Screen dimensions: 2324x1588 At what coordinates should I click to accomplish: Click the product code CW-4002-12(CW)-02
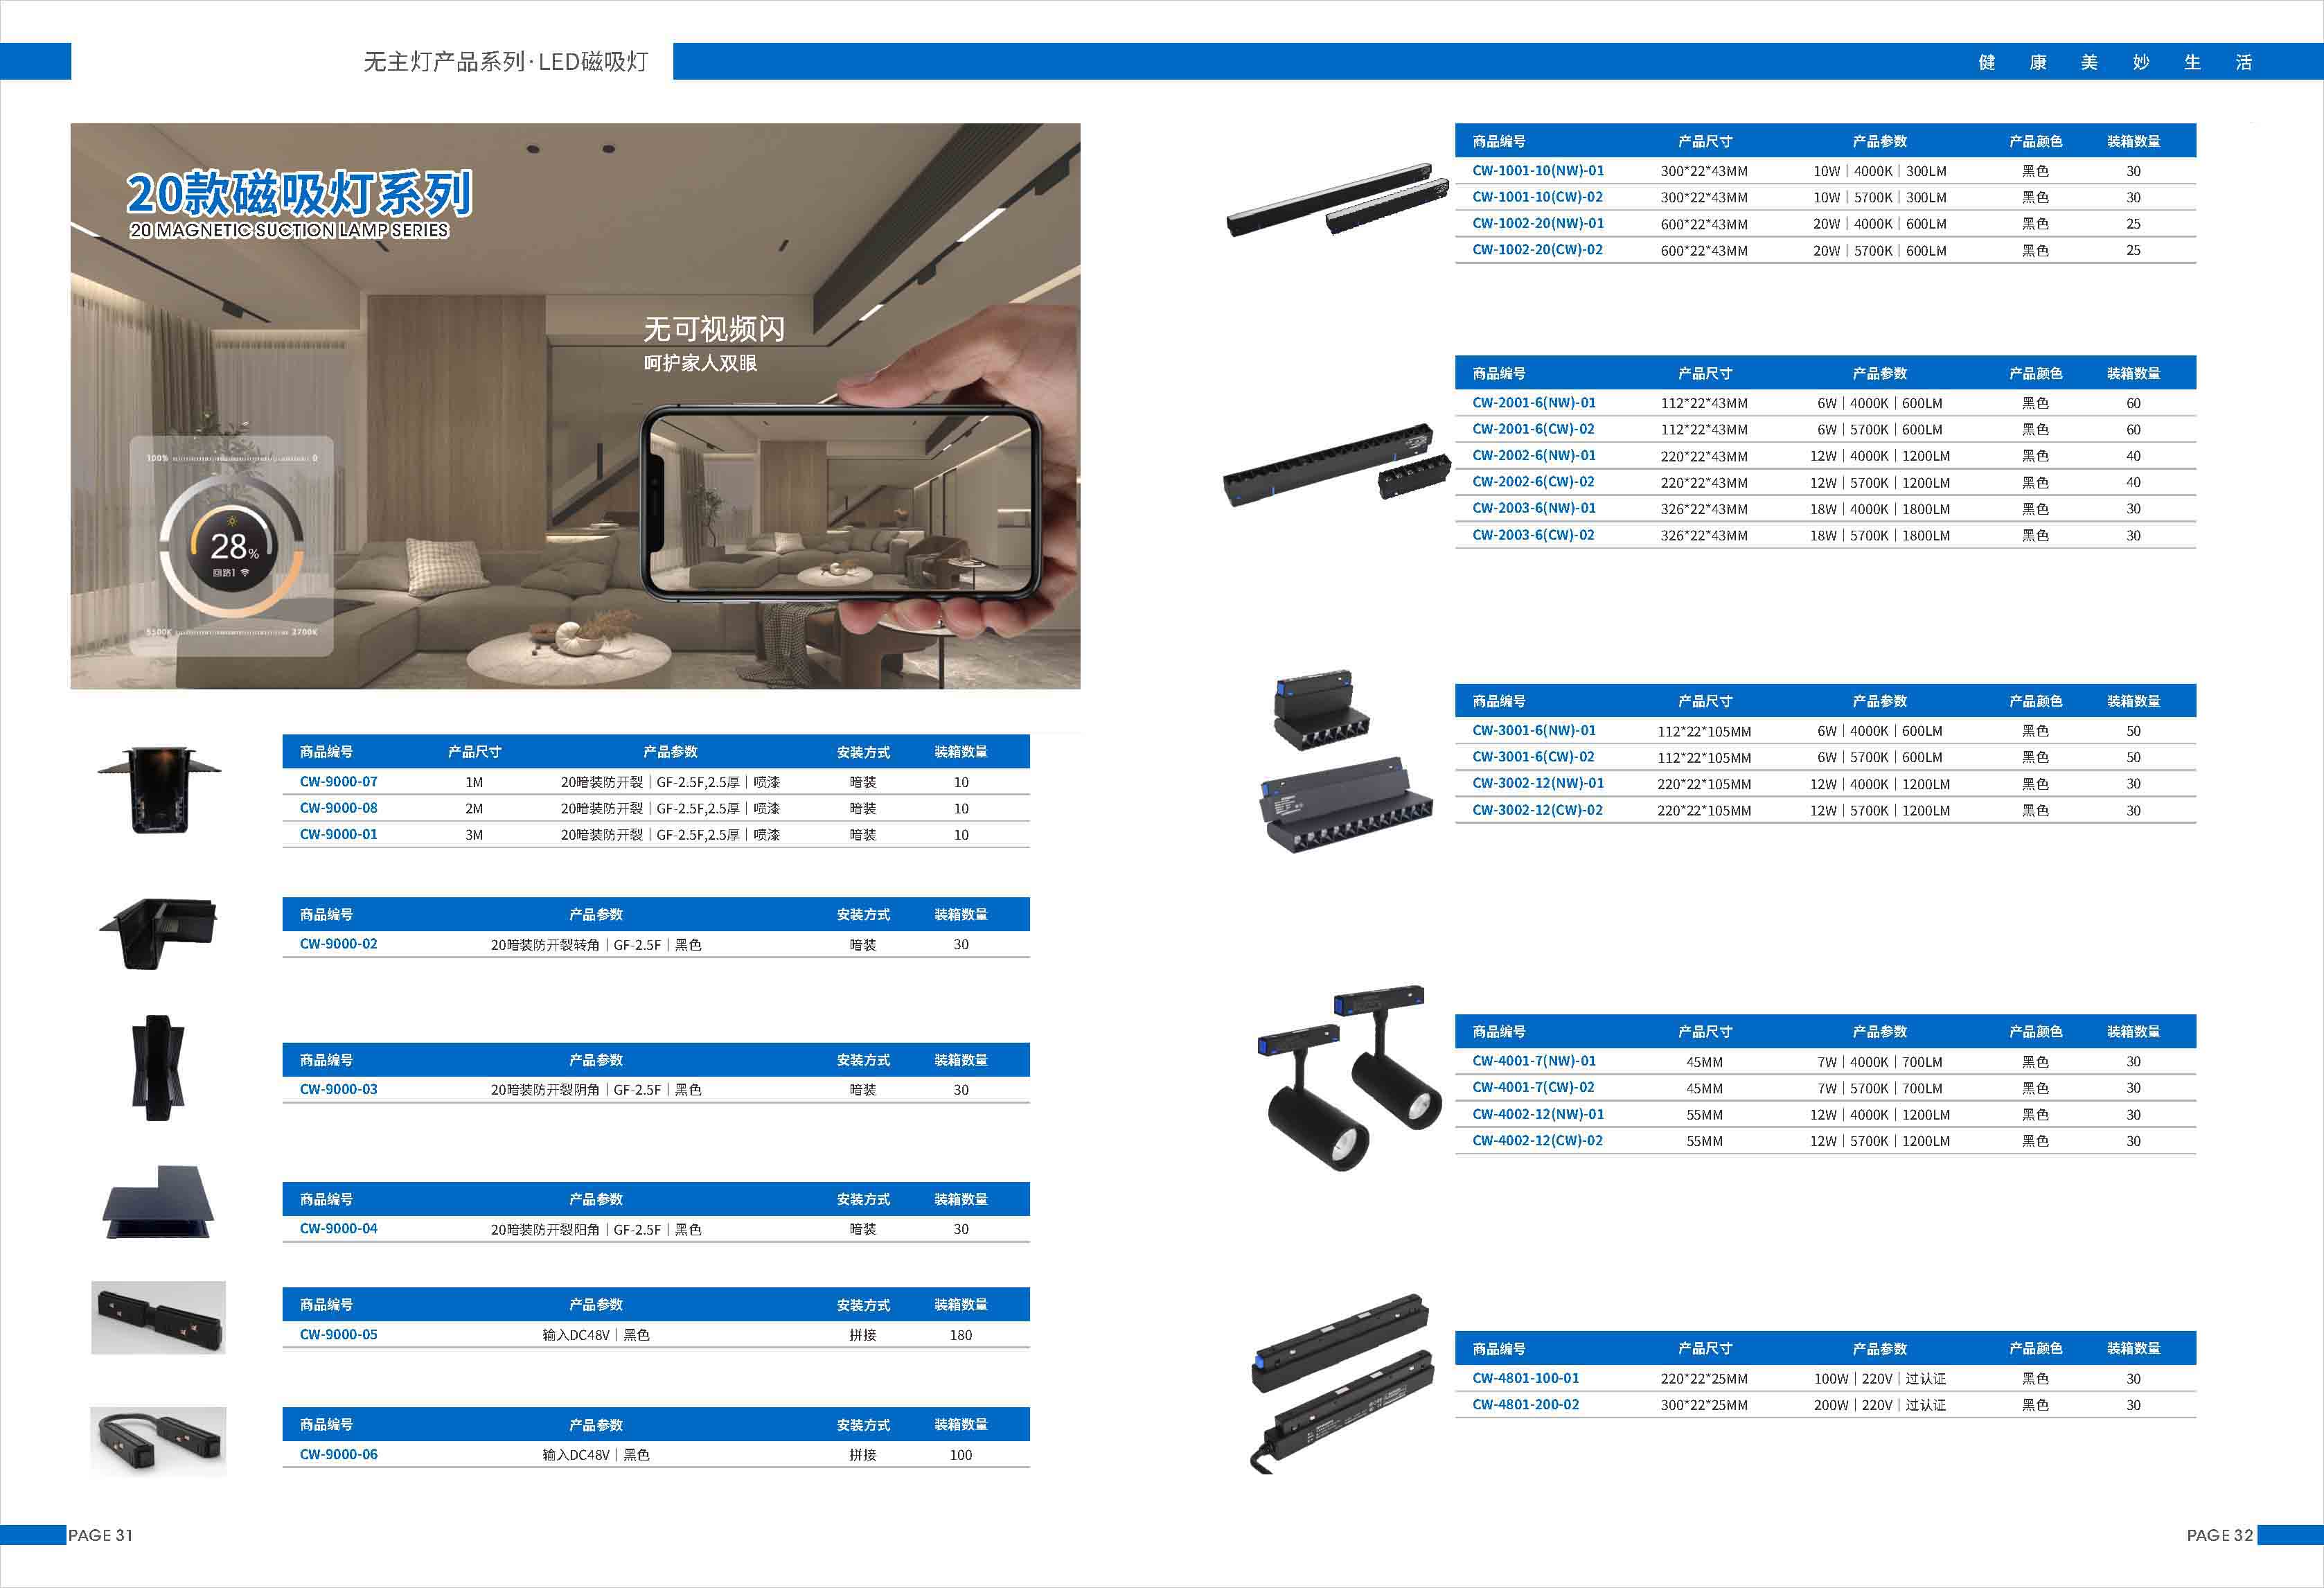[1537, 1141]
